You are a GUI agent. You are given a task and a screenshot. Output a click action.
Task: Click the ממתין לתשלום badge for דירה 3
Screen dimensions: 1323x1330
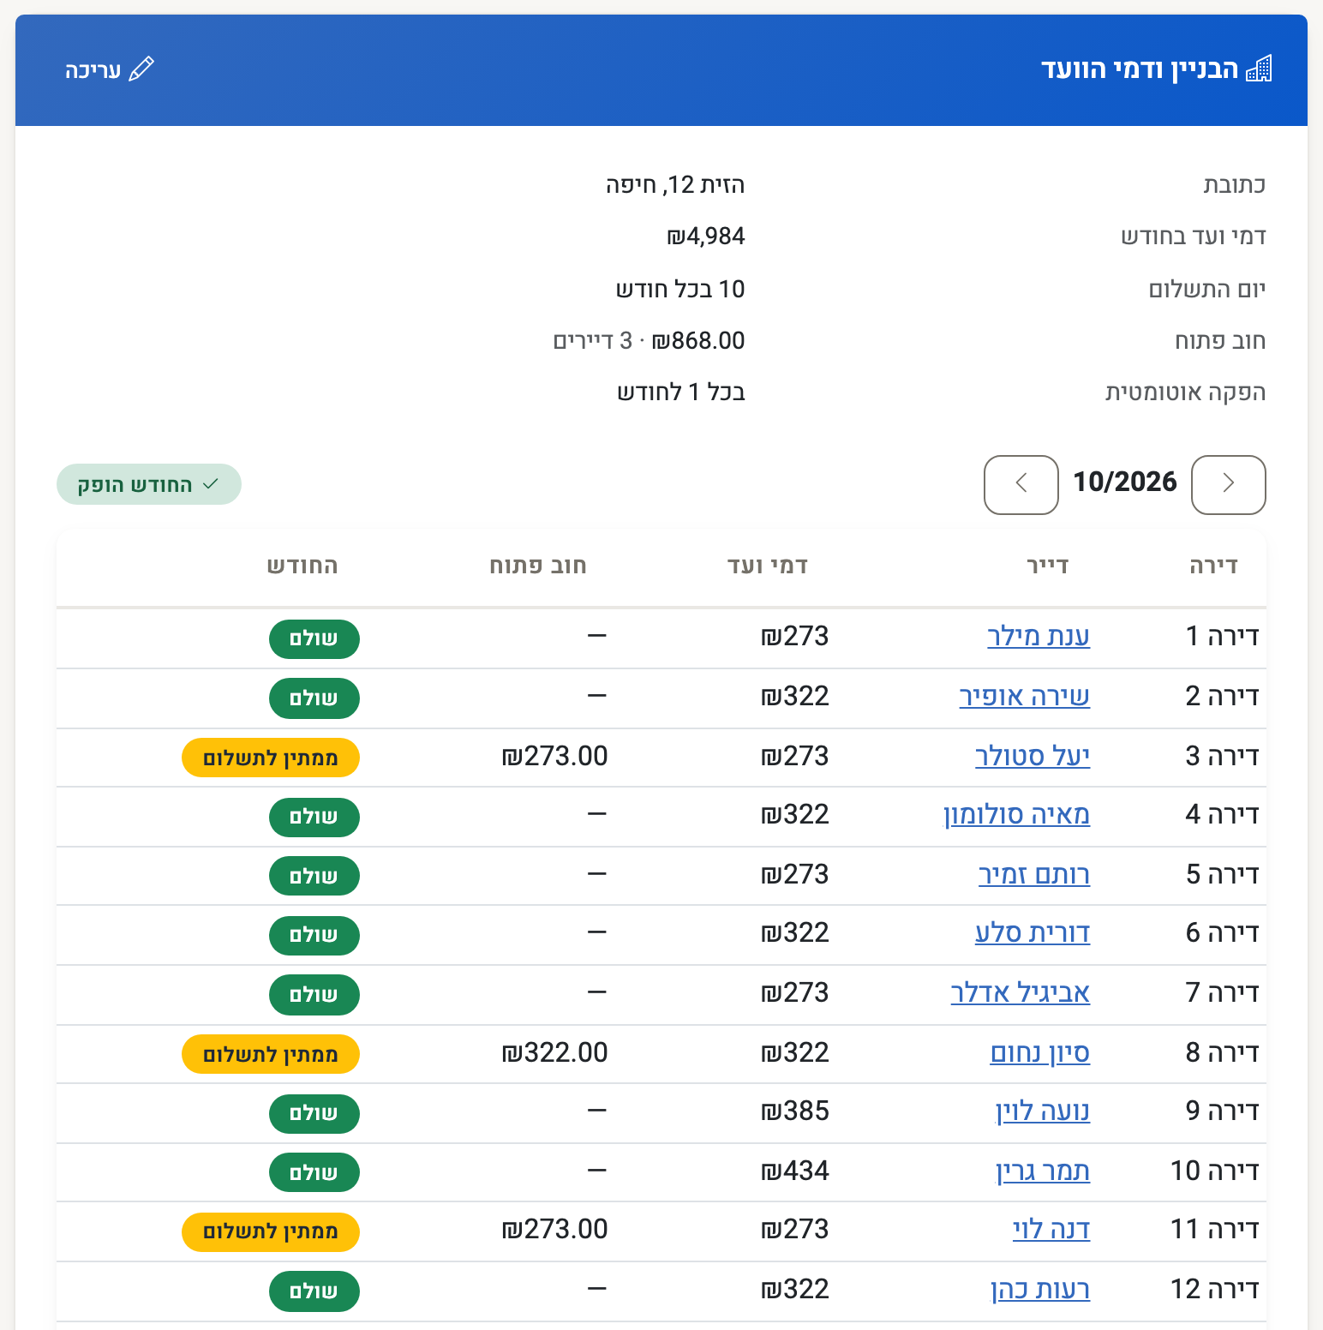tap(271, 758)
